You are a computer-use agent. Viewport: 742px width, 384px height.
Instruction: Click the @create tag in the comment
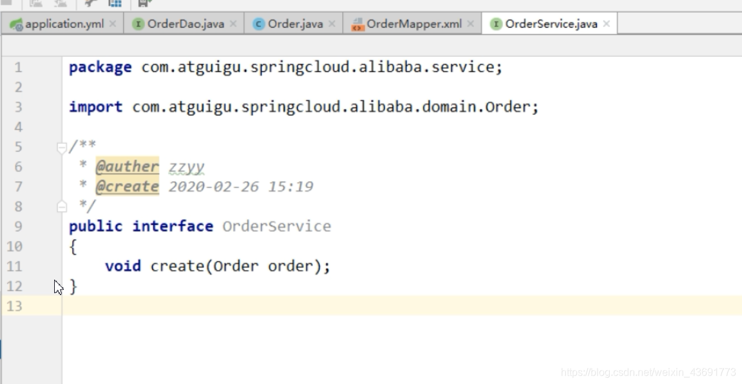pos(127,186)
